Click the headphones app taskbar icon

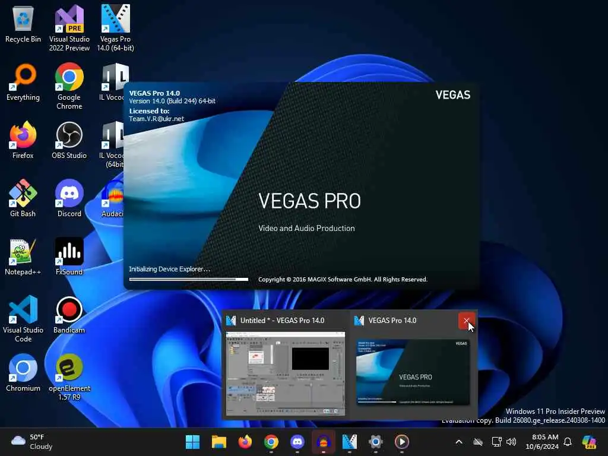[324, 442]
